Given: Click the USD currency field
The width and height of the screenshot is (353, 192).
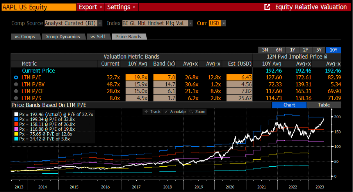Looking at the screenshot, I should click(215, 23).
